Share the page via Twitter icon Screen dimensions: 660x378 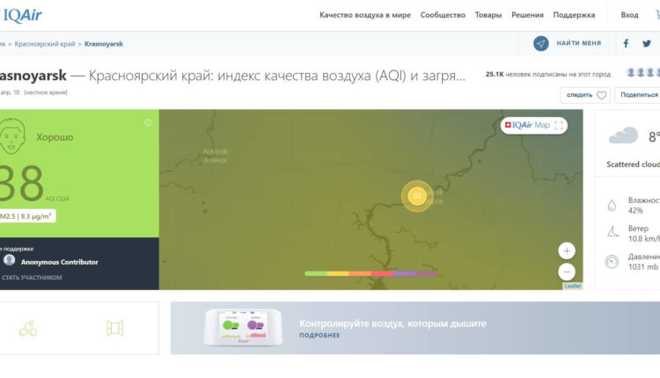click(x=647, y=43)
